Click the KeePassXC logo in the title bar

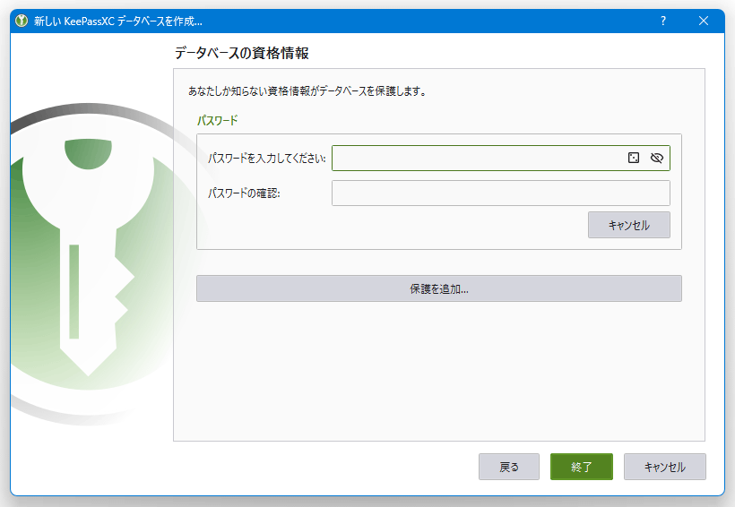22,21
